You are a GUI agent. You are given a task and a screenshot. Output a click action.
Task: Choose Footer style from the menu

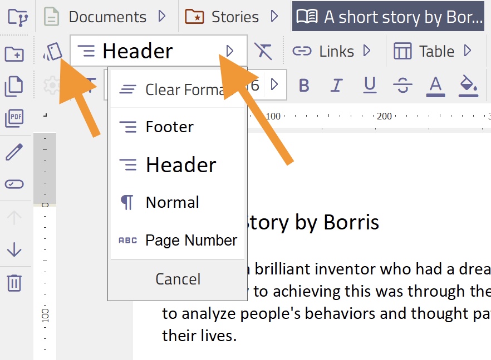(178, 127)
